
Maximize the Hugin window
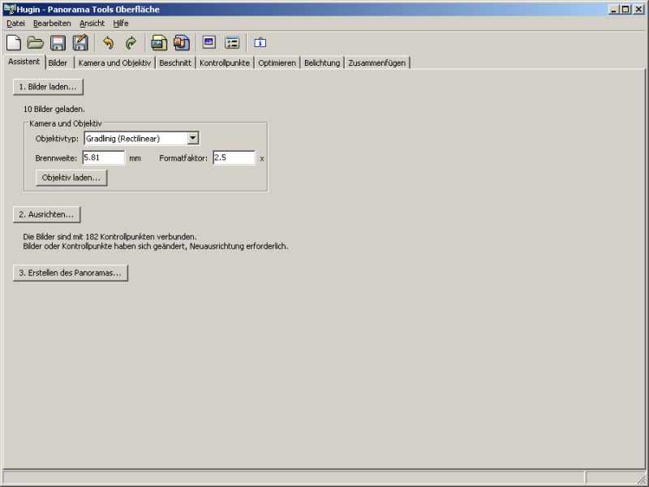tap(625, 9)
